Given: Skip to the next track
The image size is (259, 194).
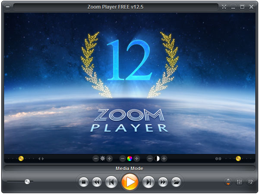Looking at the screenshot, I should (x=148, y=182).
